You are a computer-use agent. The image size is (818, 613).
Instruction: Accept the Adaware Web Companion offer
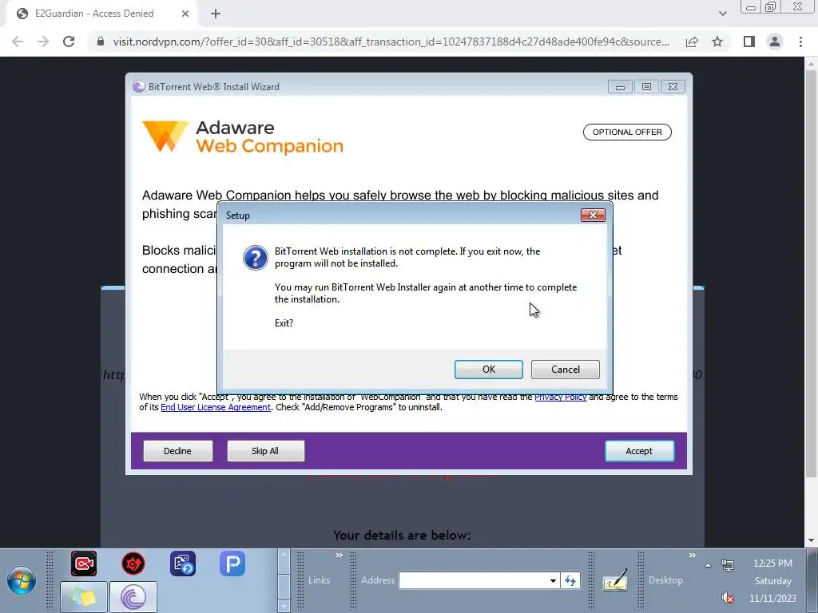tap(639, 451)
